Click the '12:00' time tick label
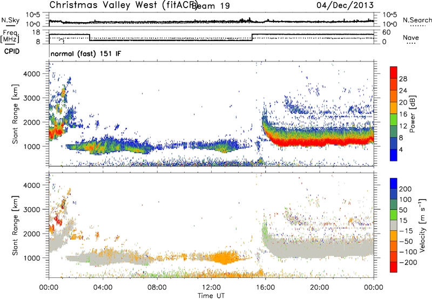This screenshot has height=299, width=432. 211,288
